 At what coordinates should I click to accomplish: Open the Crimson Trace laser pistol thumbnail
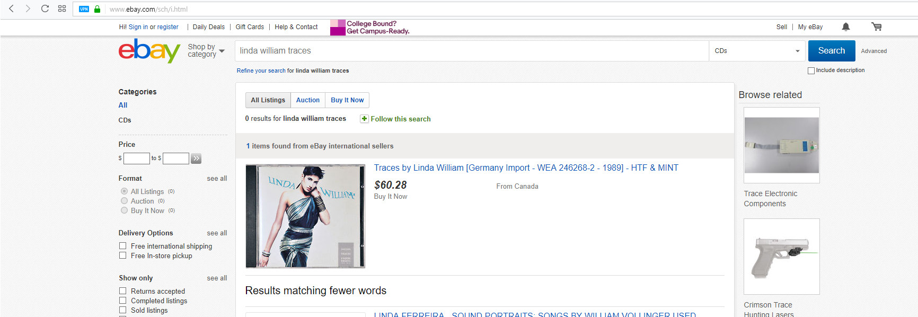coord(782,257)
